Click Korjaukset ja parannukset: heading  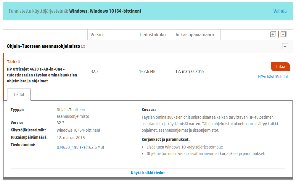(x=165, y=140)
